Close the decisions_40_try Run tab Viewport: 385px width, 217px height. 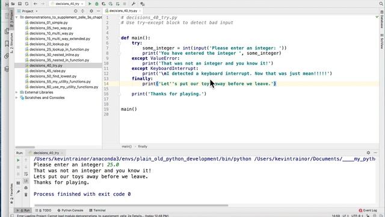click(62, 153)
